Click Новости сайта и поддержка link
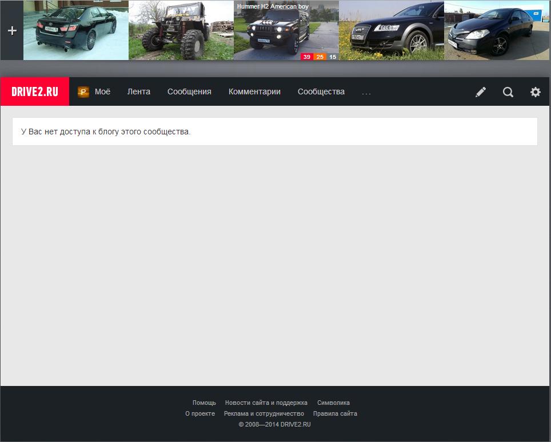This screenshot has height=442, width=551. point(266,403)
